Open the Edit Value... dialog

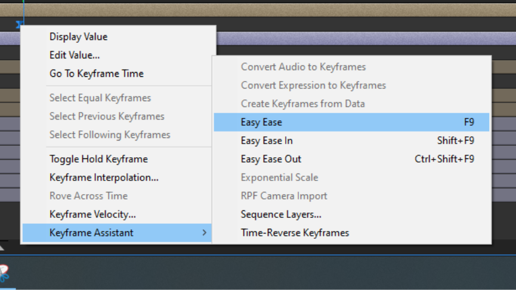(x=75, y=55)
